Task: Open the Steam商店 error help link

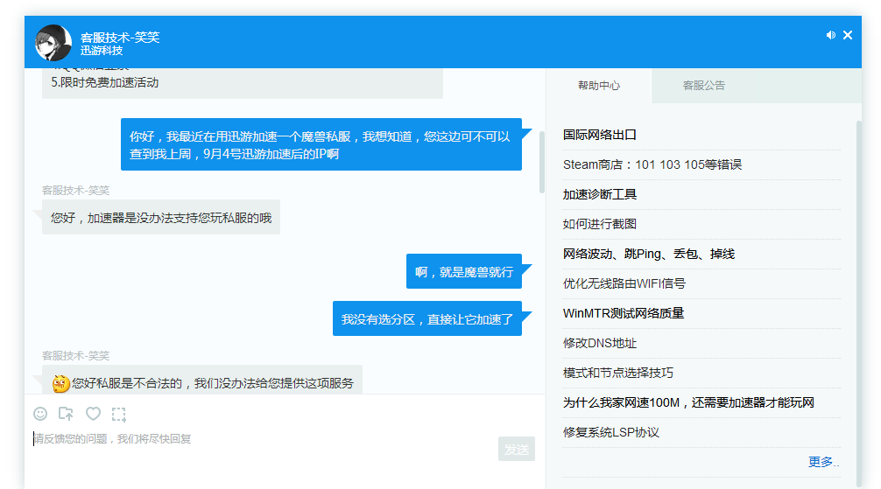Action: (652, 164)
